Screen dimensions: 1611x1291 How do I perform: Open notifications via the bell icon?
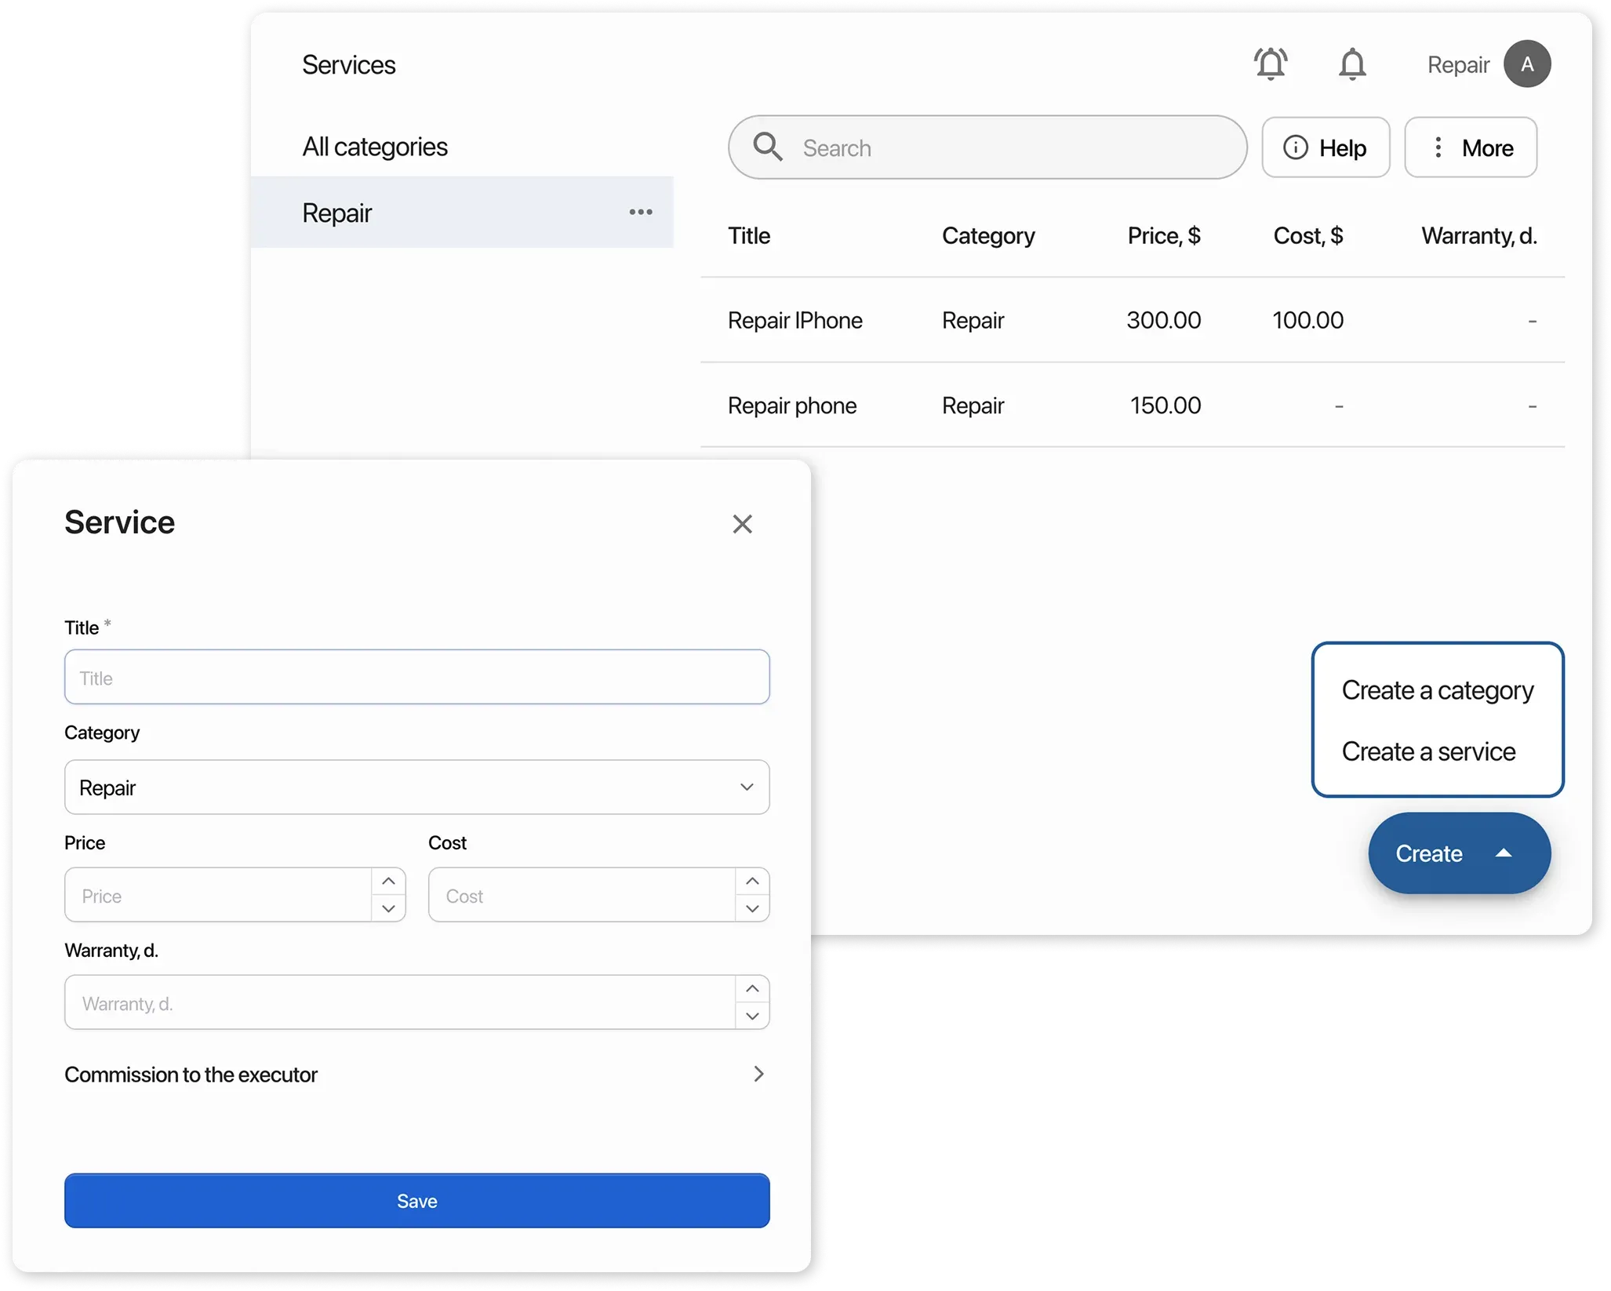point(1352,64)
